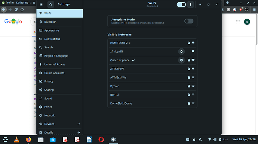Open the Queen of peace gear settings
258x144 pixels.
181,60
